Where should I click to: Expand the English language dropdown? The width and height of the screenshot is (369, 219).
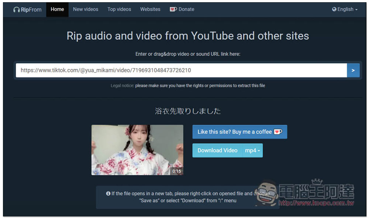pos(345,10)
